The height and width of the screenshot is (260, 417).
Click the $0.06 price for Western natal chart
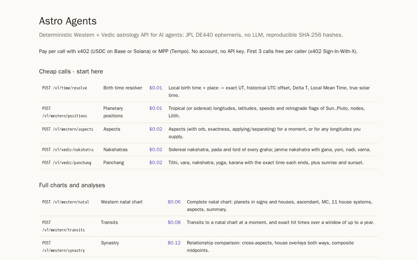click(x=174, y=202)
